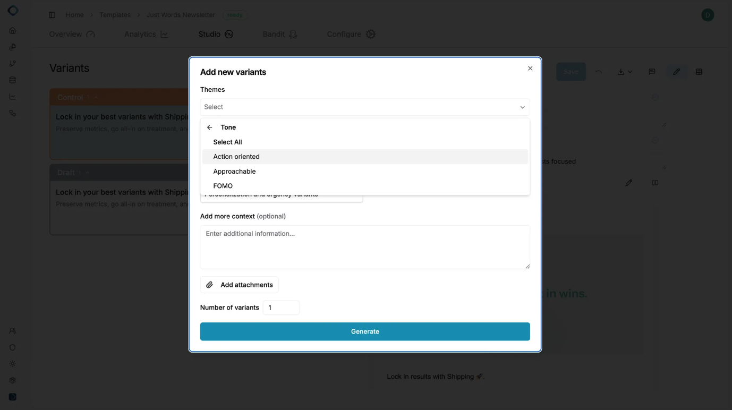The height and width of the screenshot is (410, 732).
Task: Toggle the sidebar collapse icon
Action: pos(52,14)
